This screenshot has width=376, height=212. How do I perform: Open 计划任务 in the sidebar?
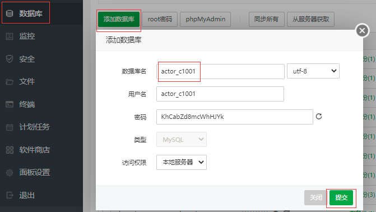(x=34, y=127)
